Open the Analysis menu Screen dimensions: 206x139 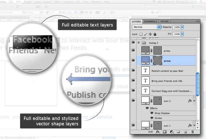pos(68,2)
